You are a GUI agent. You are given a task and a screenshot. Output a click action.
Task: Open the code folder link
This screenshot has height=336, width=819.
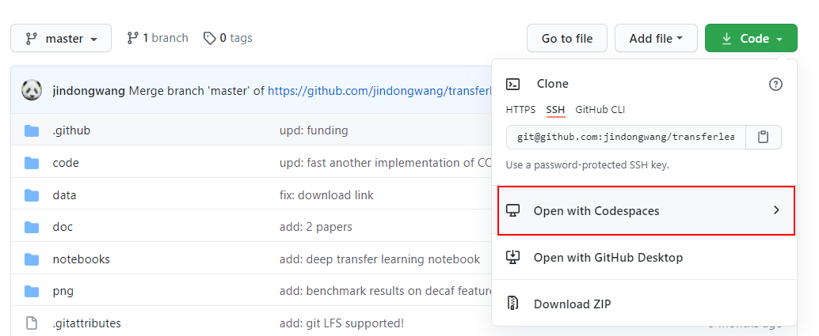(x=66, y=163)
